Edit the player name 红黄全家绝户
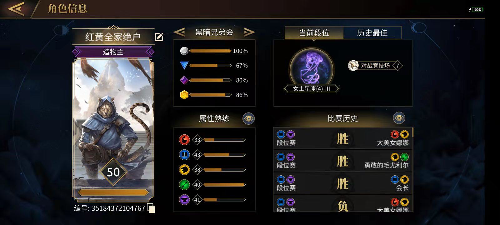This screenshot has width=500, height=225. click(x=159, y=37)
